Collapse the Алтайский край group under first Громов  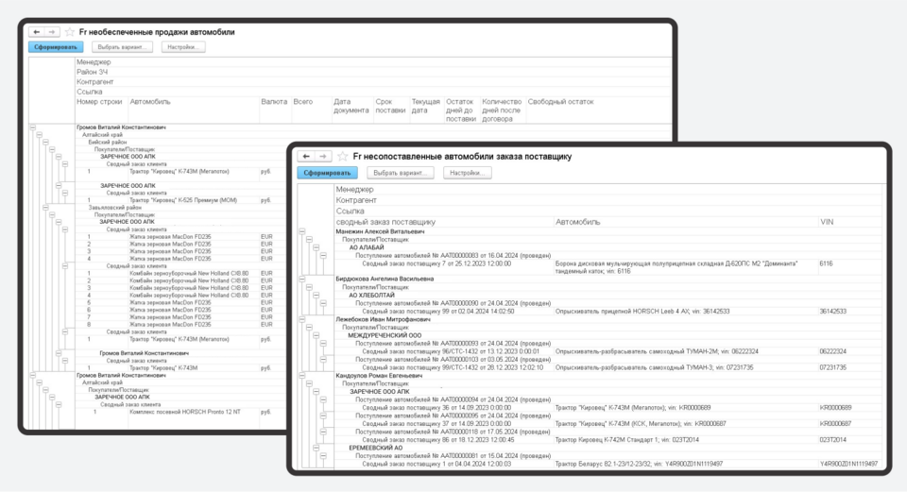pyautogui.click(x=39, y=135)
